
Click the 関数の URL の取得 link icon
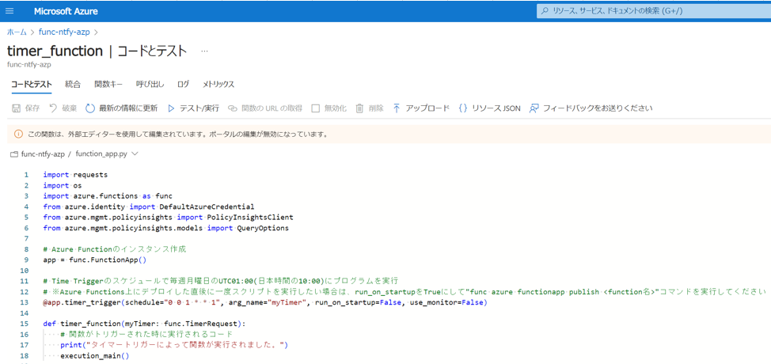coord(233,108)
